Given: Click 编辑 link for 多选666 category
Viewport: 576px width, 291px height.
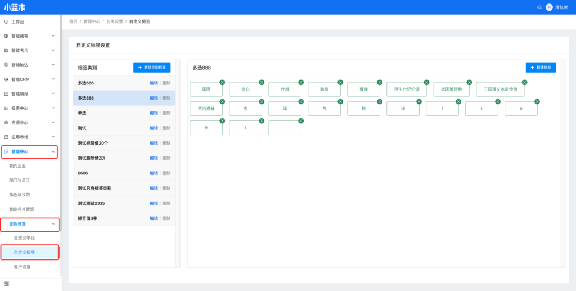Looking at the screenshot, I should [x=154, y=83].
